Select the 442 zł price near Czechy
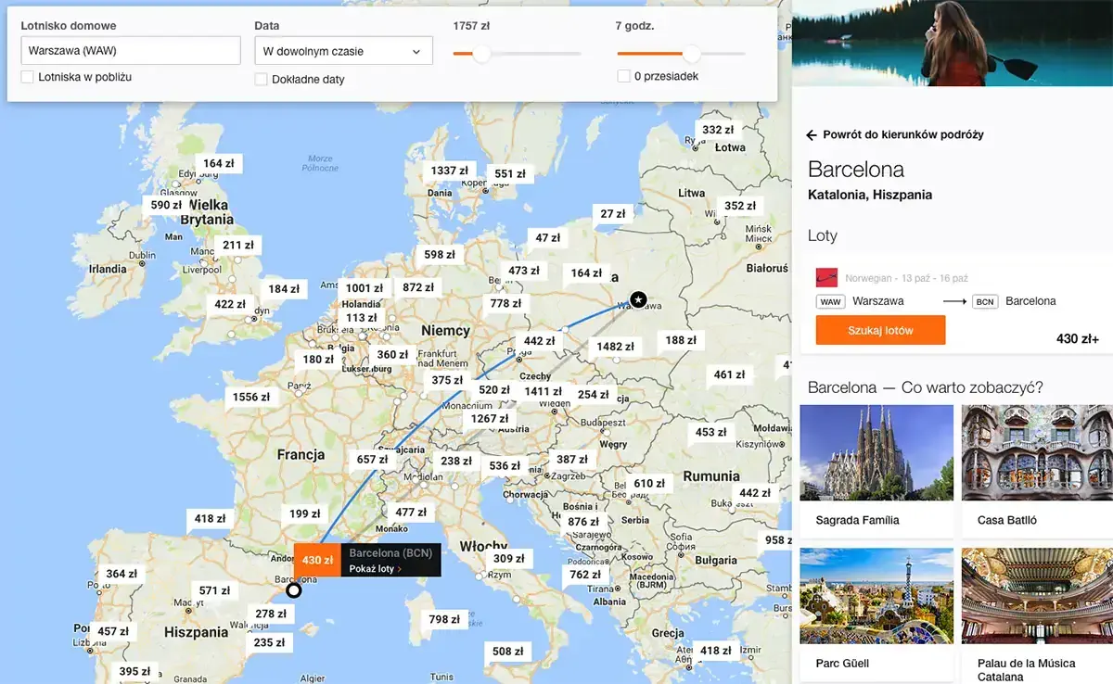The image size is (1113, 684). pos(540,342)
